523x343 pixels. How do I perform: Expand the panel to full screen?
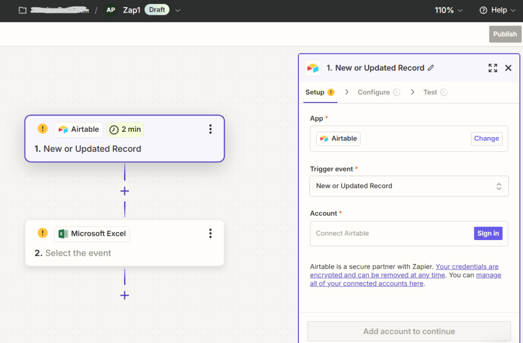[493, 68]
